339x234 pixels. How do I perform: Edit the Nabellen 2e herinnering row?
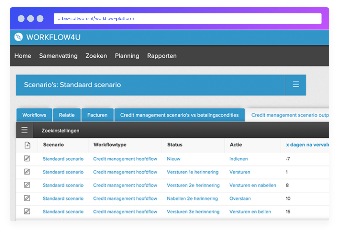[x=27, y=198]
